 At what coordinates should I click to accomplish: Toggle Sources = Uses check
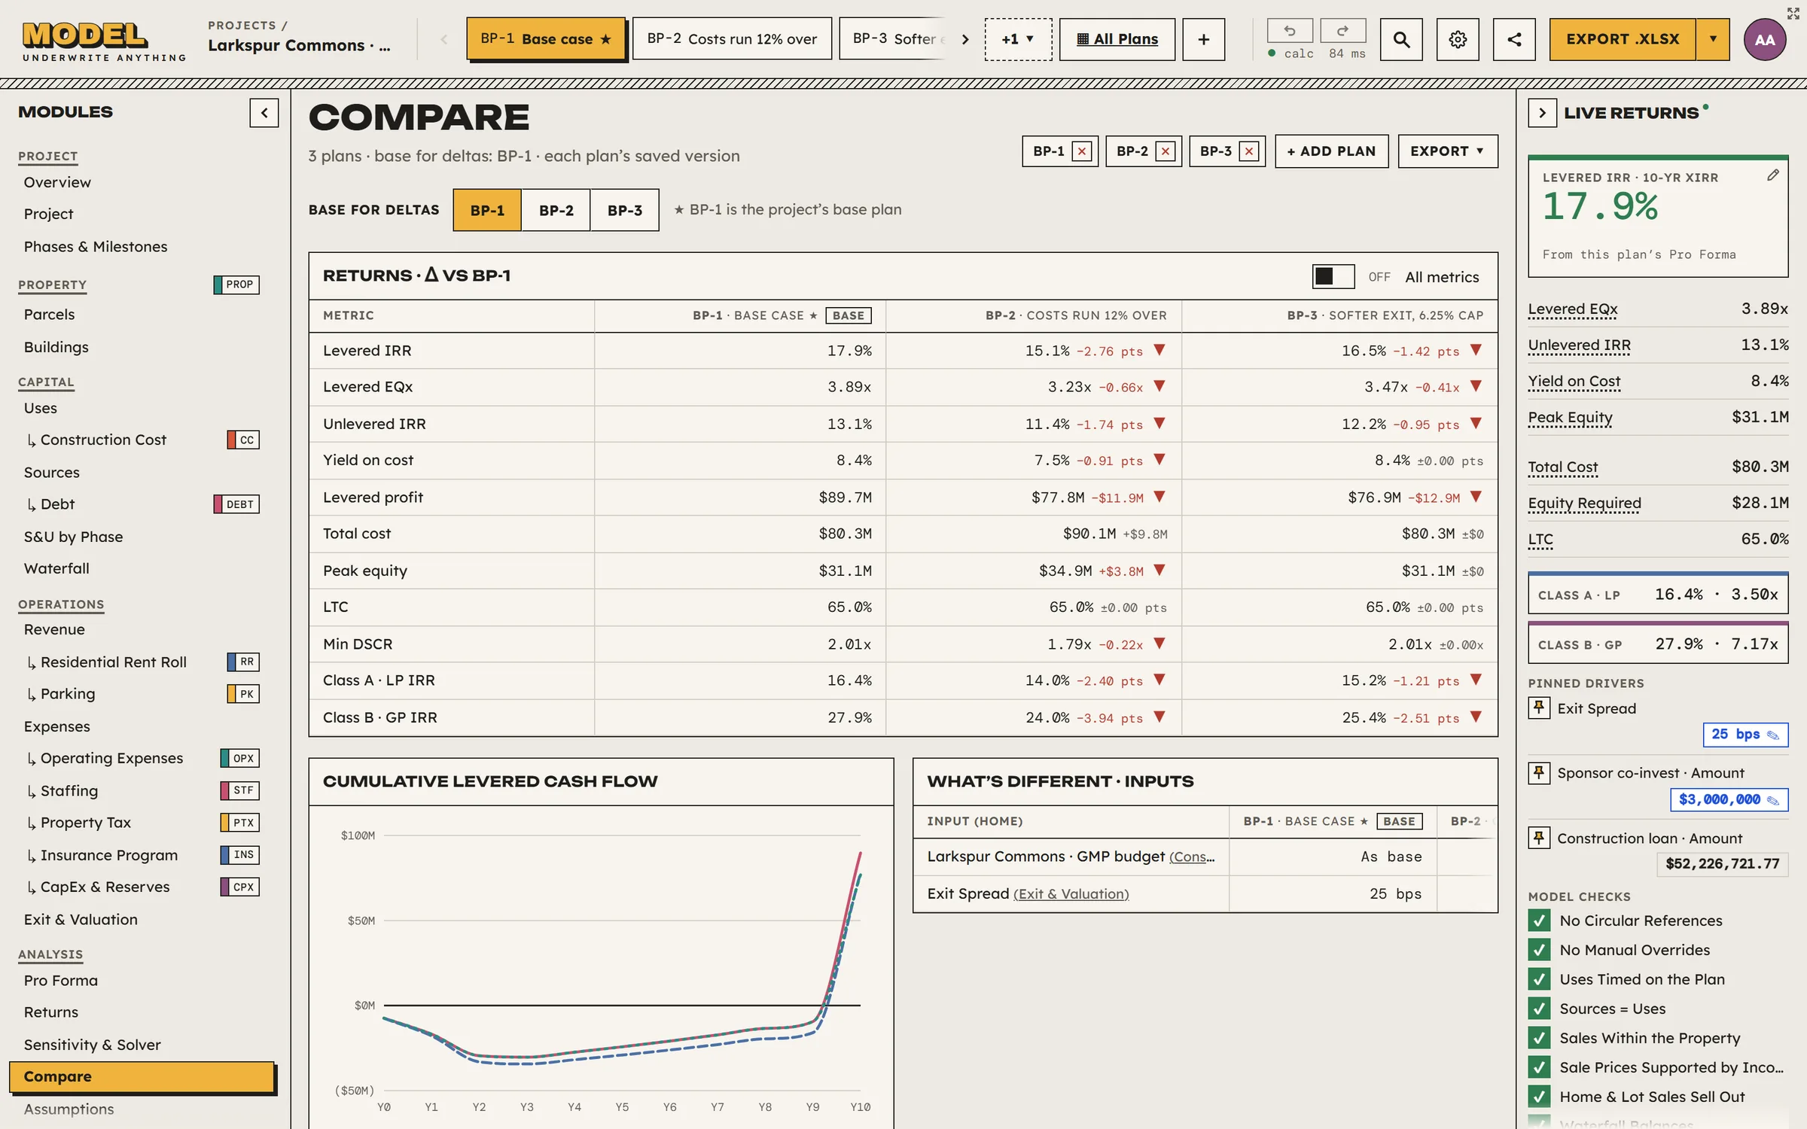pyautogui.click(x=1539, y=1009)
